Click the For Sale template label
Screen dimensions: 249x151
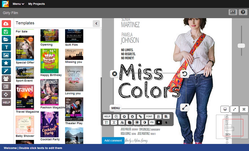[x=22, y=31]
